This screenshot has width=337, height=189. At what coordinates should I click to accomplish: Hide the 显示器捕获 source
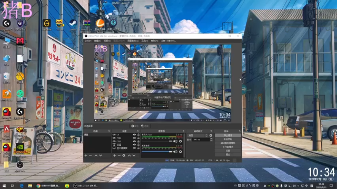coord(134,148)
